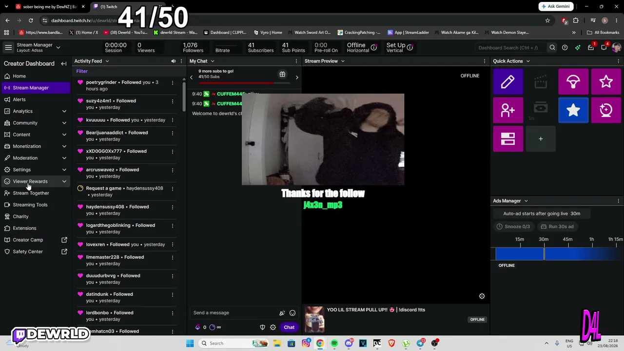Open the green sparkle icon in header
The width and height of the screenshot is (624, 351).
578,48
